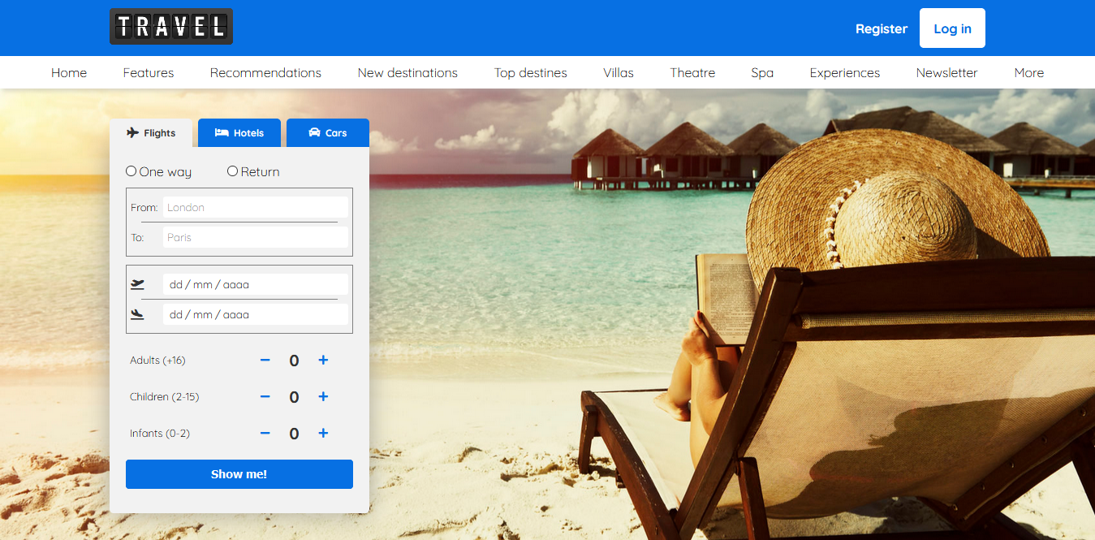Select the Return radio option
This screenshot has width=1095, height=540.
pyautogui.click(x=233, y=171)
